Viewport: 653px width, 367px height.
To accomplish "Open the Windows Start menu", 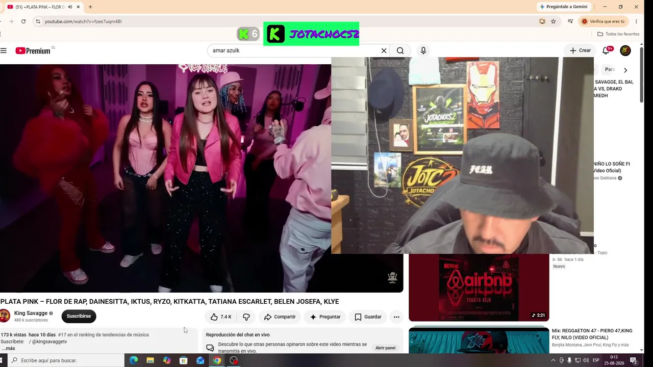I will coord(1,360).
